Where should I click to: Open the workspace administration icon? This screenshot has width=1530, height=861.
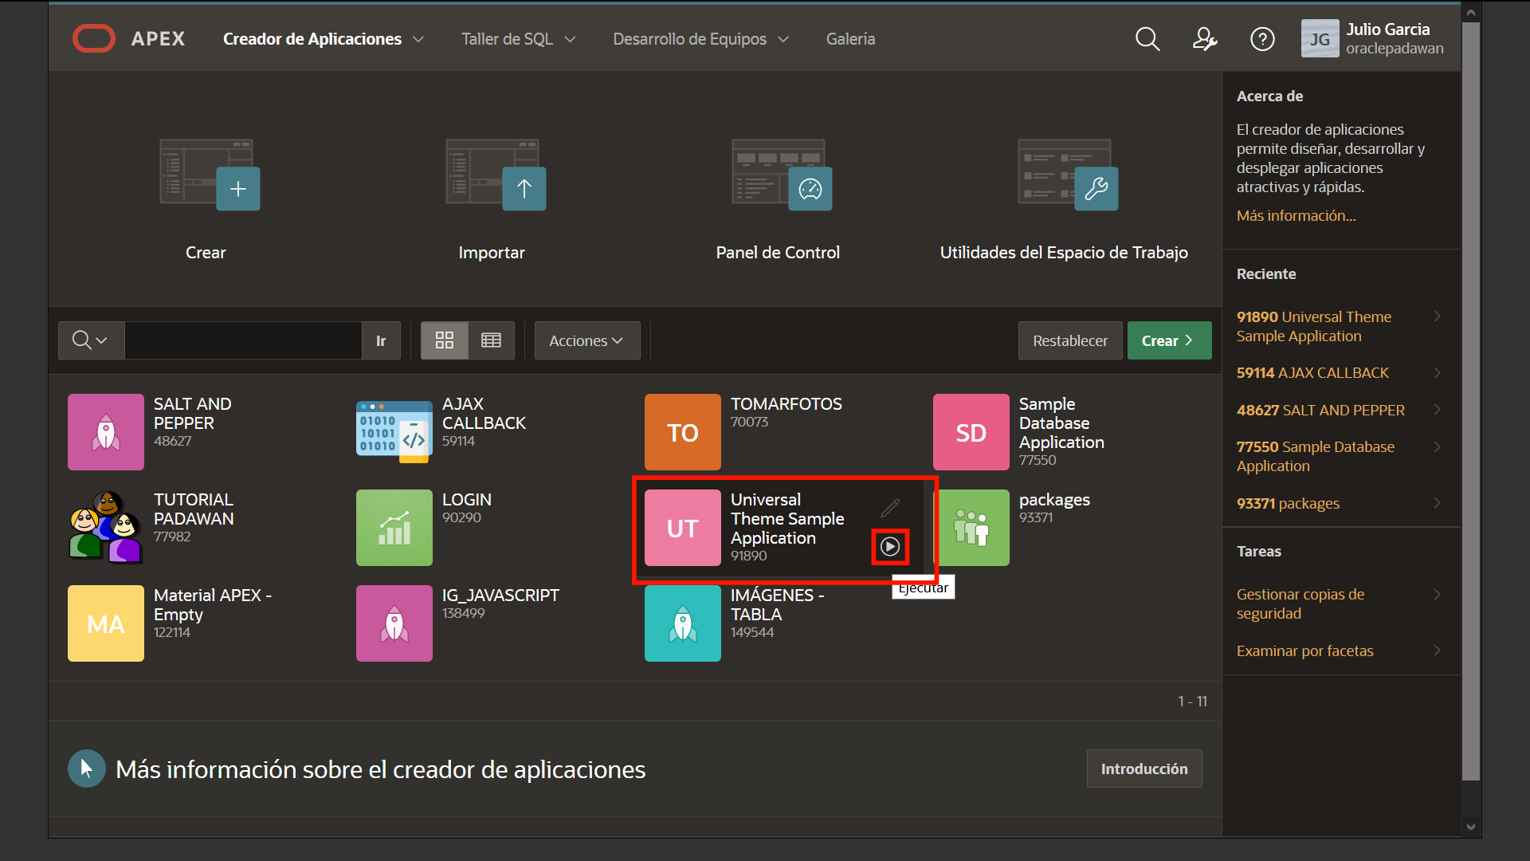point(1204,38)
